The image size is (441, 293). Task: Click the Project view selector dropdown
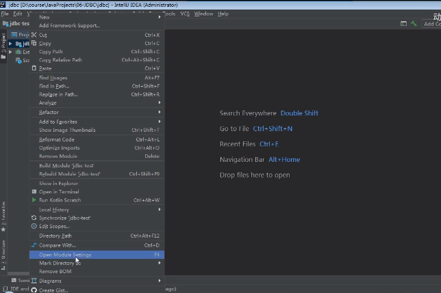21,35
